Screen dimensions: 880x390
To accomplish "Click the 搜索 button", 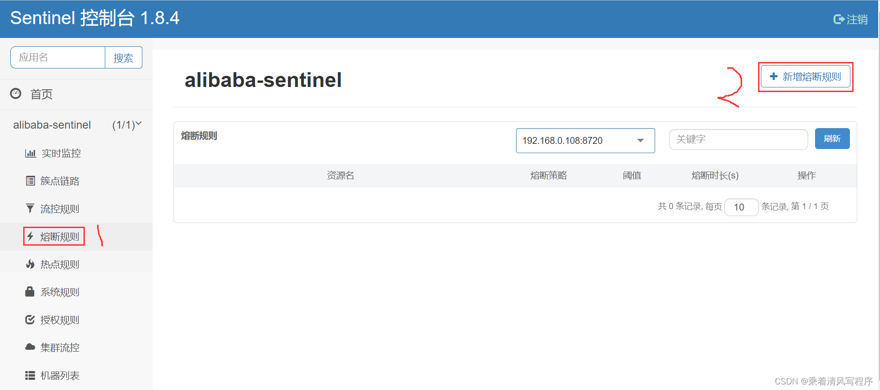I will click(x=123, y=57).
